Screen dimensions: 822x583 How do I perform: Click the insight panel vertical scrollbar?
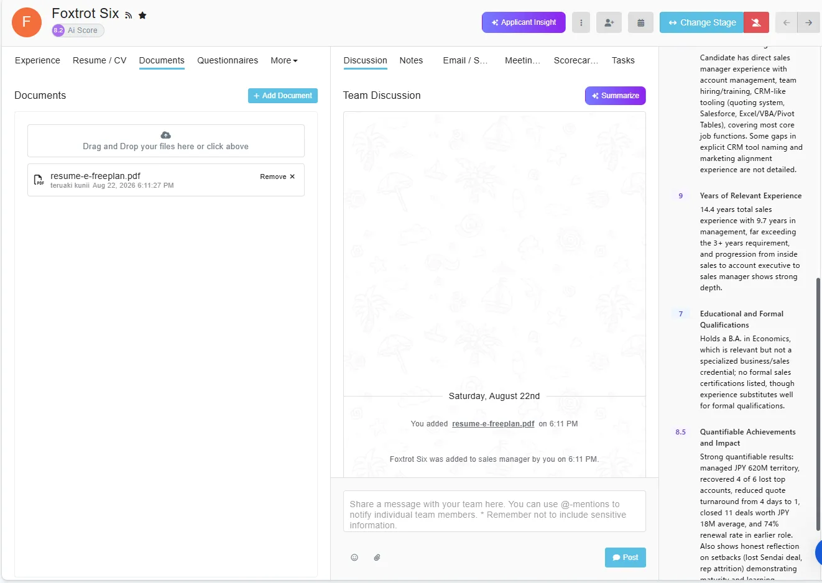tap(818, 404)
